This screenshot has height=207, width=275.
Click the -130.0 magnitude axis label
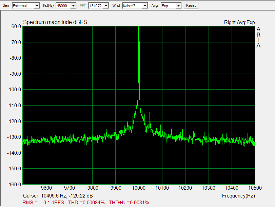click(x=14, y=137)
